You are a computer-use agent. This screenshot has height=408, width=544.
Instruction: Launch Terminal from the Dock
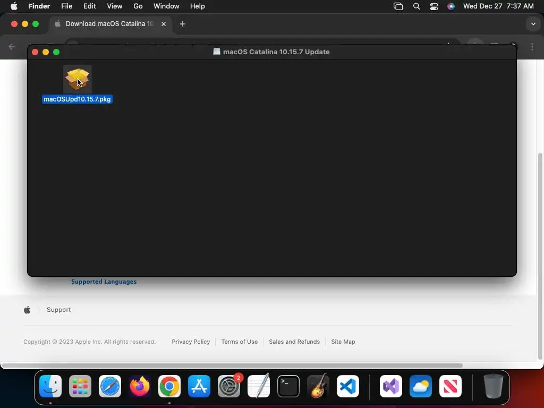click(x=288, y=386)
